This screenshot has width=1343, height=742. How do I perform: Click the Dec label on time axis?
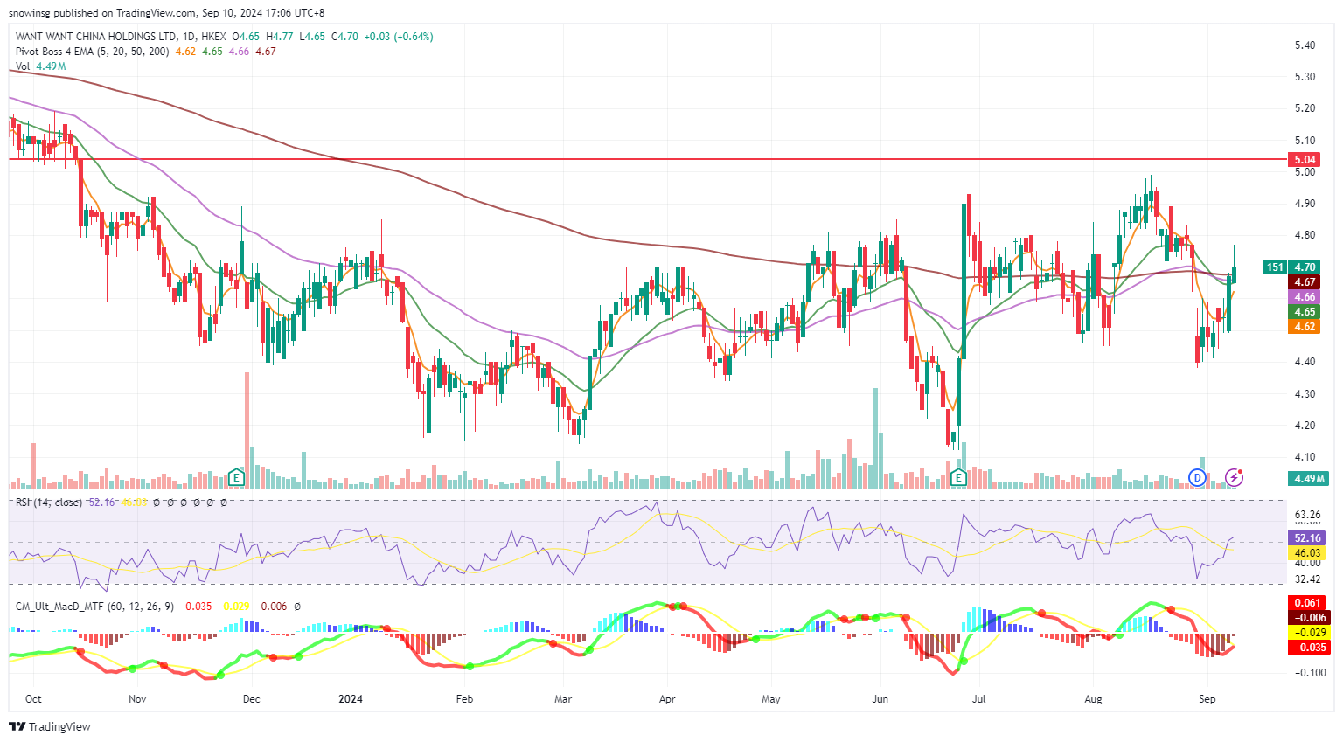[x=251, y=699]
